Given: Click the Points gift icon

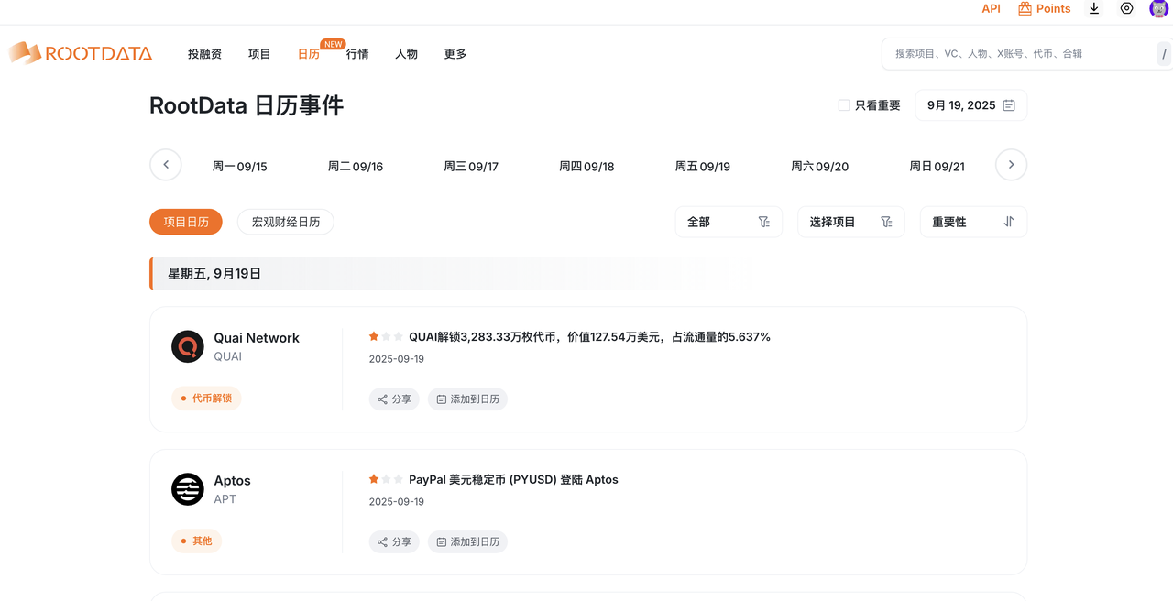Looking at the screenshot, I should (1025, 9).
